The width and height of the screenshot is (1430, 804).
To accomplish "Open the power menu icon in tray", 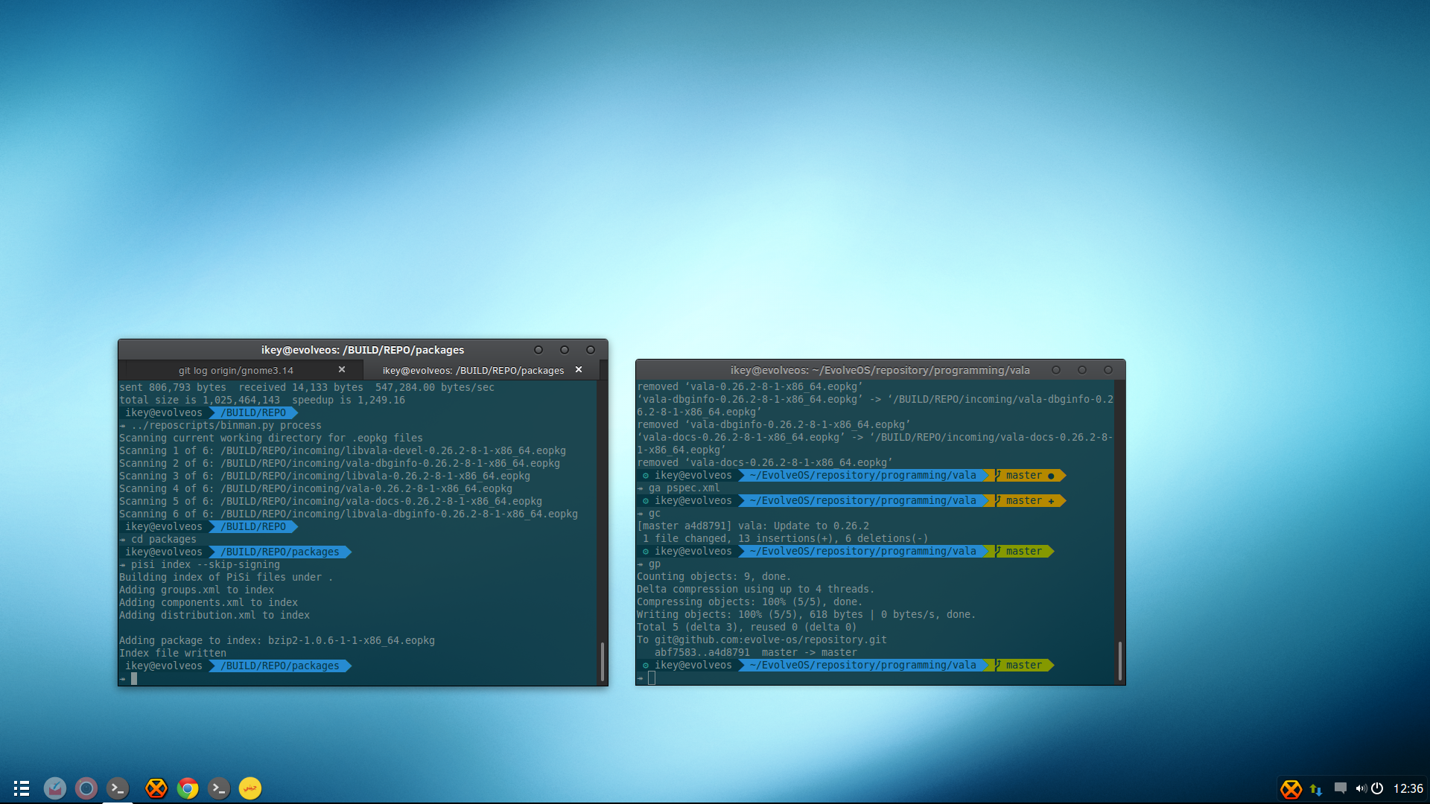I will [1377, 788].
